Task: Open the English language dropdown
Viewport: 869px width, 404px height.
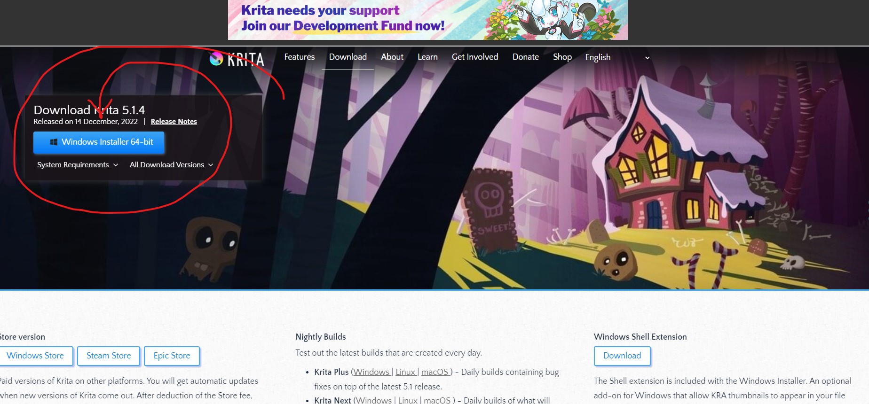Action: 617,57
